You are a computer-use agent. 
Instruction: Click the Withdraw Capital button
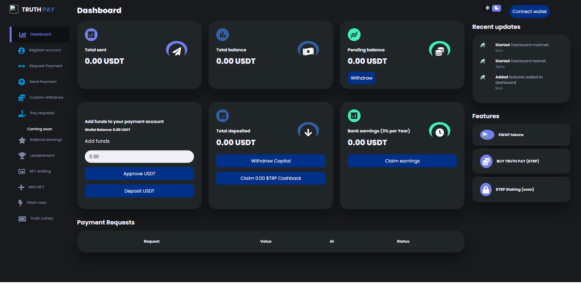click(x=271, y=161)
